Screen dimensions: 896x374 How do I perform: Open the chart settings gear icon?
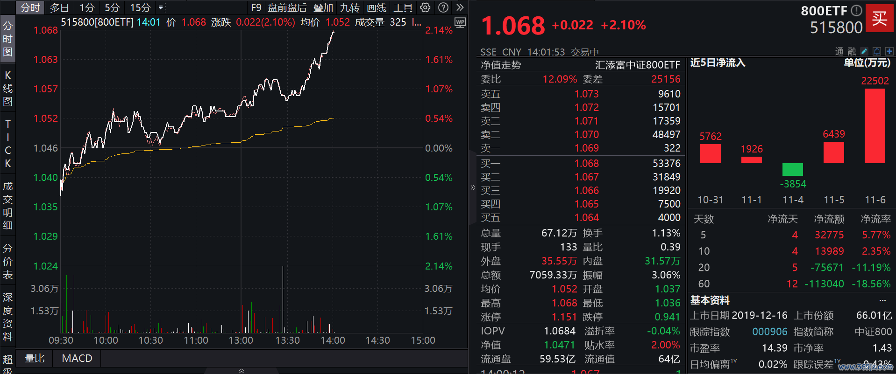[x=425, y=7]
